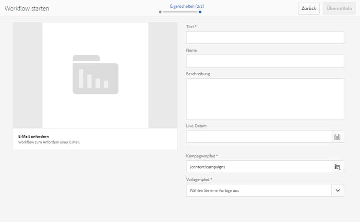Click 'Workflow zum Anfordern einer E-Mail.' description
This screenshot has height=222, width=360.
49,142
